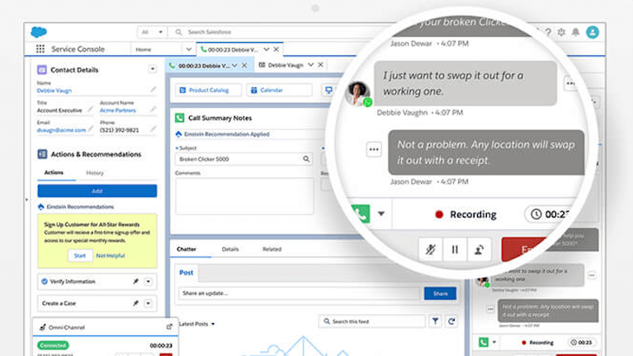This screenshot has height=356, width=633.
Task: Open the Debbie Vaugn name link
Action: coord(54,91)
